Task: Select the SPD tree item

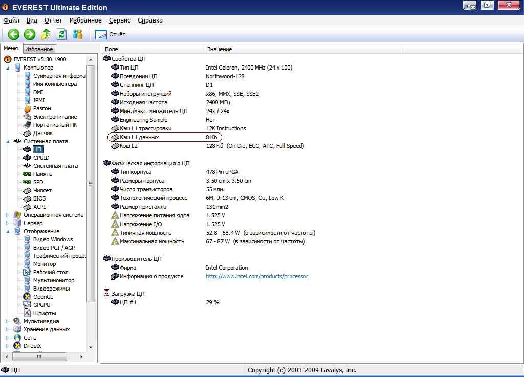Action: pyautogui.click(x=38, y=182)
